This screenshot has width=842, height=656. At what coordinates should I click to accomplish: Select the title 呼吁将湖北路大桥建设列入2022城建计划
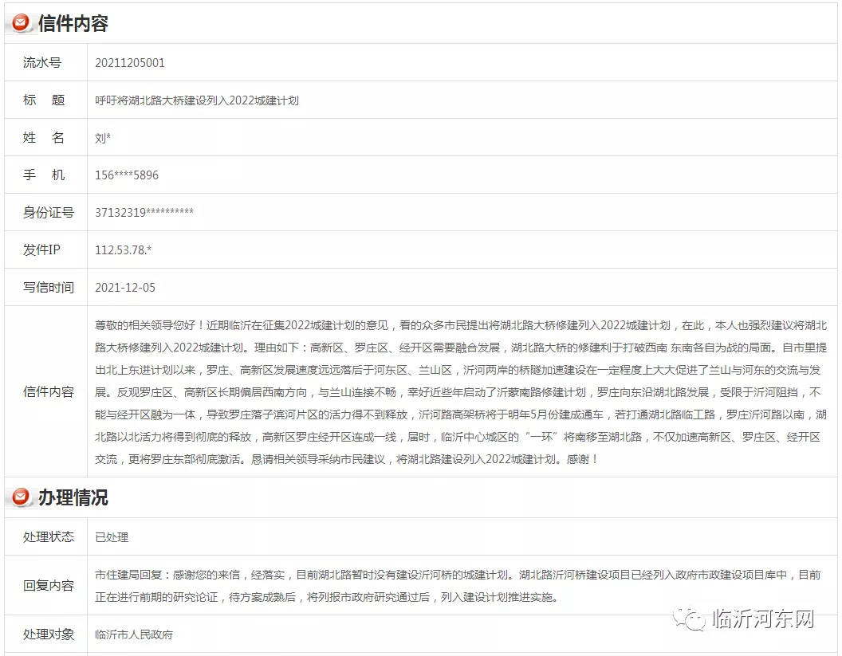point(196,100)
